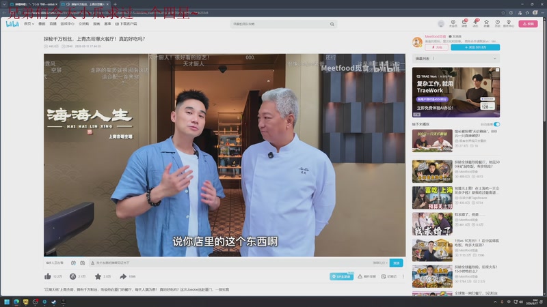Click the 发送 send danmaku button

(397, 263)
